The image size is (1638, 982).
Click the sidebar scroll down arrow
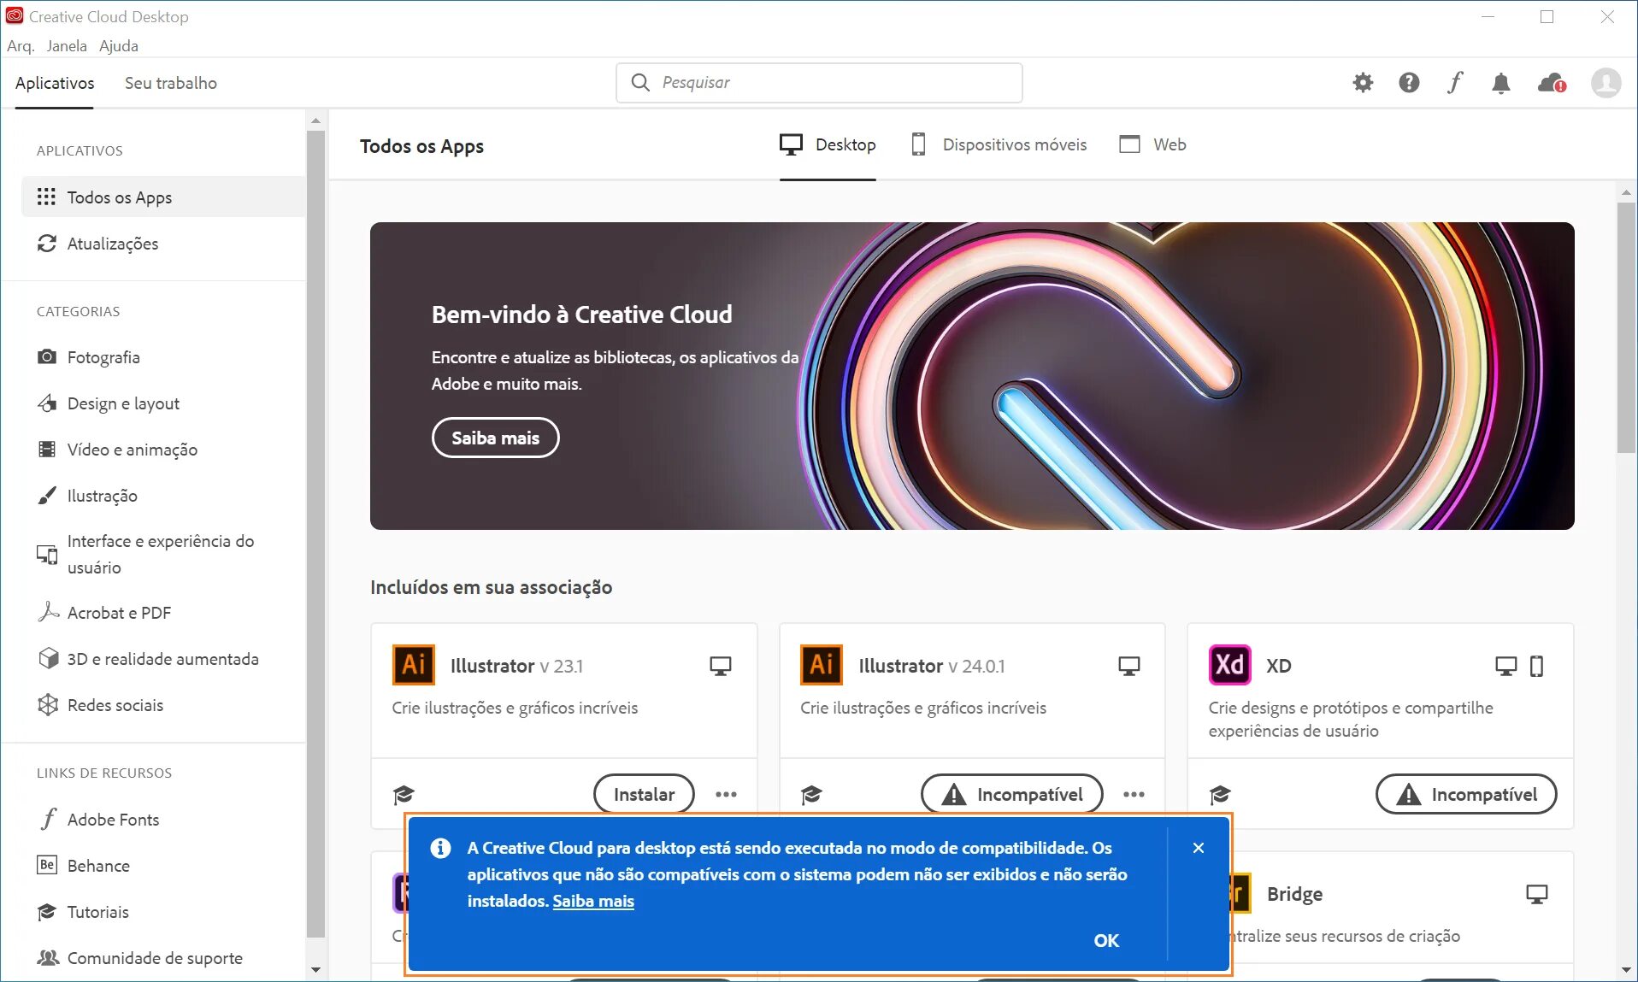click(315, 970)
